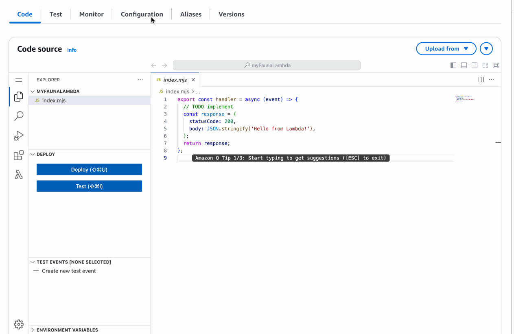This screenshot has height=334, width=514.
Task: Switch to the Code tab
Action: tap(25, 14)
